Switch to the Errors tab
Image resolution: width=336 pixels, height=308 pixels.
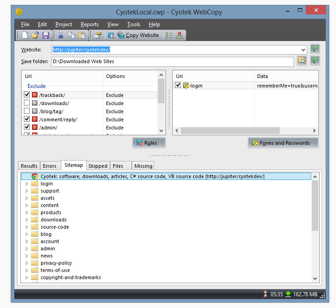pyautogui.click(x=50, y=166)
